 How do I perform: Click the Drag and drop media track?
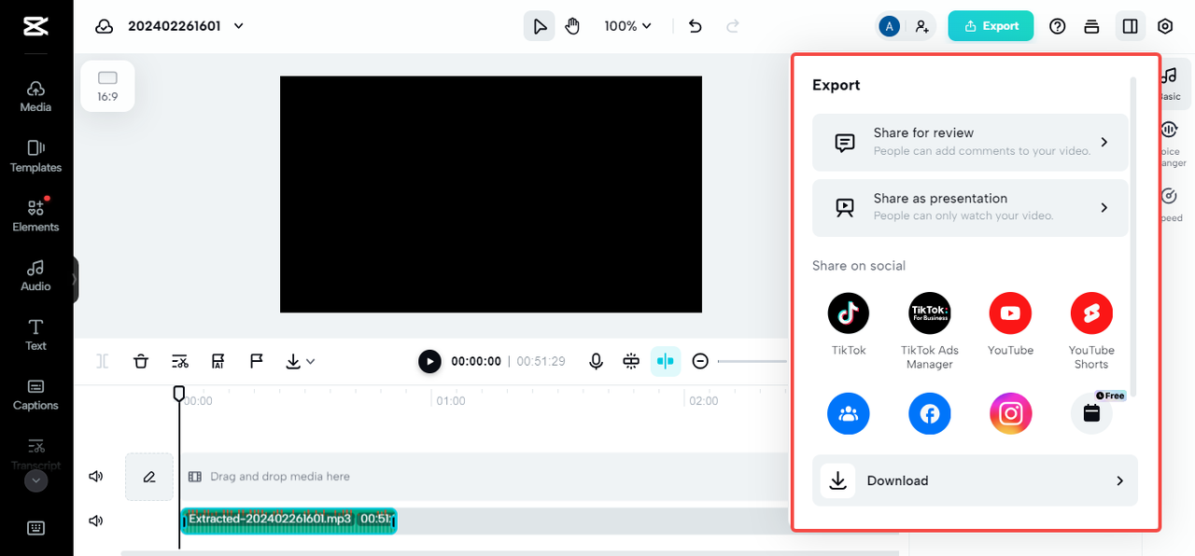(485, 477)
